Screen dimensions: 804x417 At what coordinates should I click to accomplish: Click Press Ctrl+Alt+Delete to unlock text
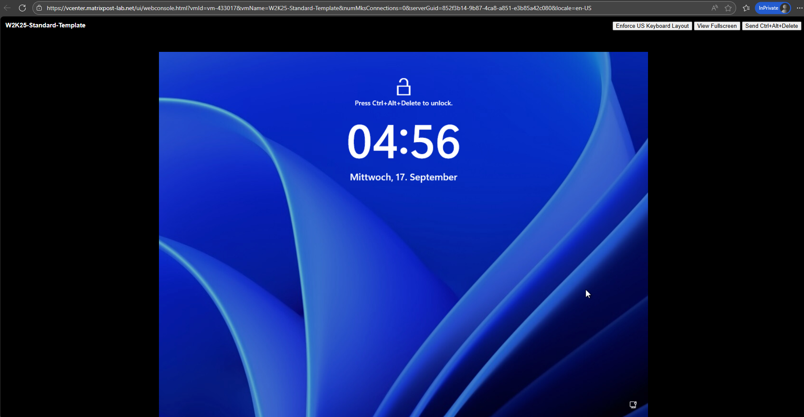click(x=403, y=103)
